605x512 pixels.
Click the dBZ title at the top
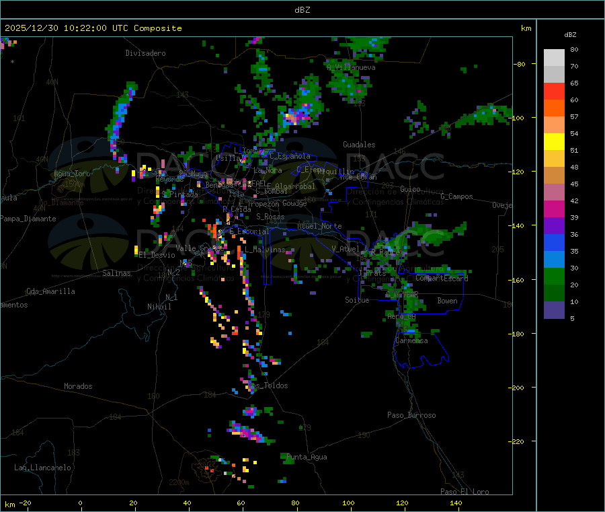pyautogui.click(x=302, y=9)
